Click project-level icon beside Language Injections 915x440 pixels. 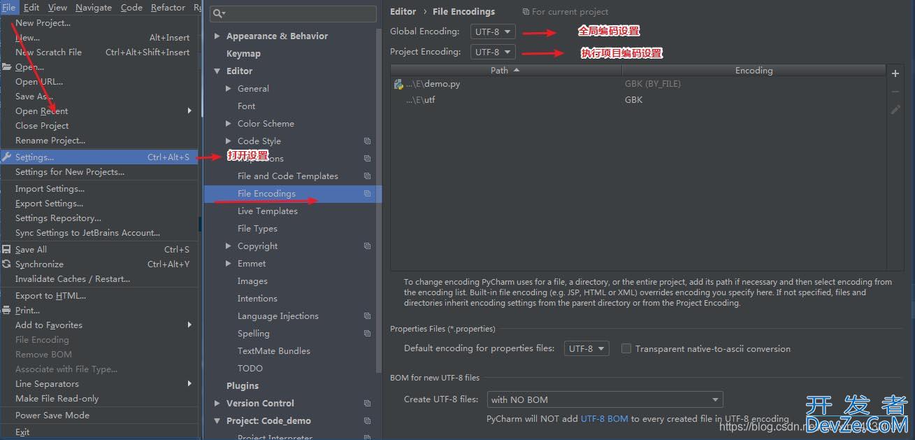tap(367, 316)
